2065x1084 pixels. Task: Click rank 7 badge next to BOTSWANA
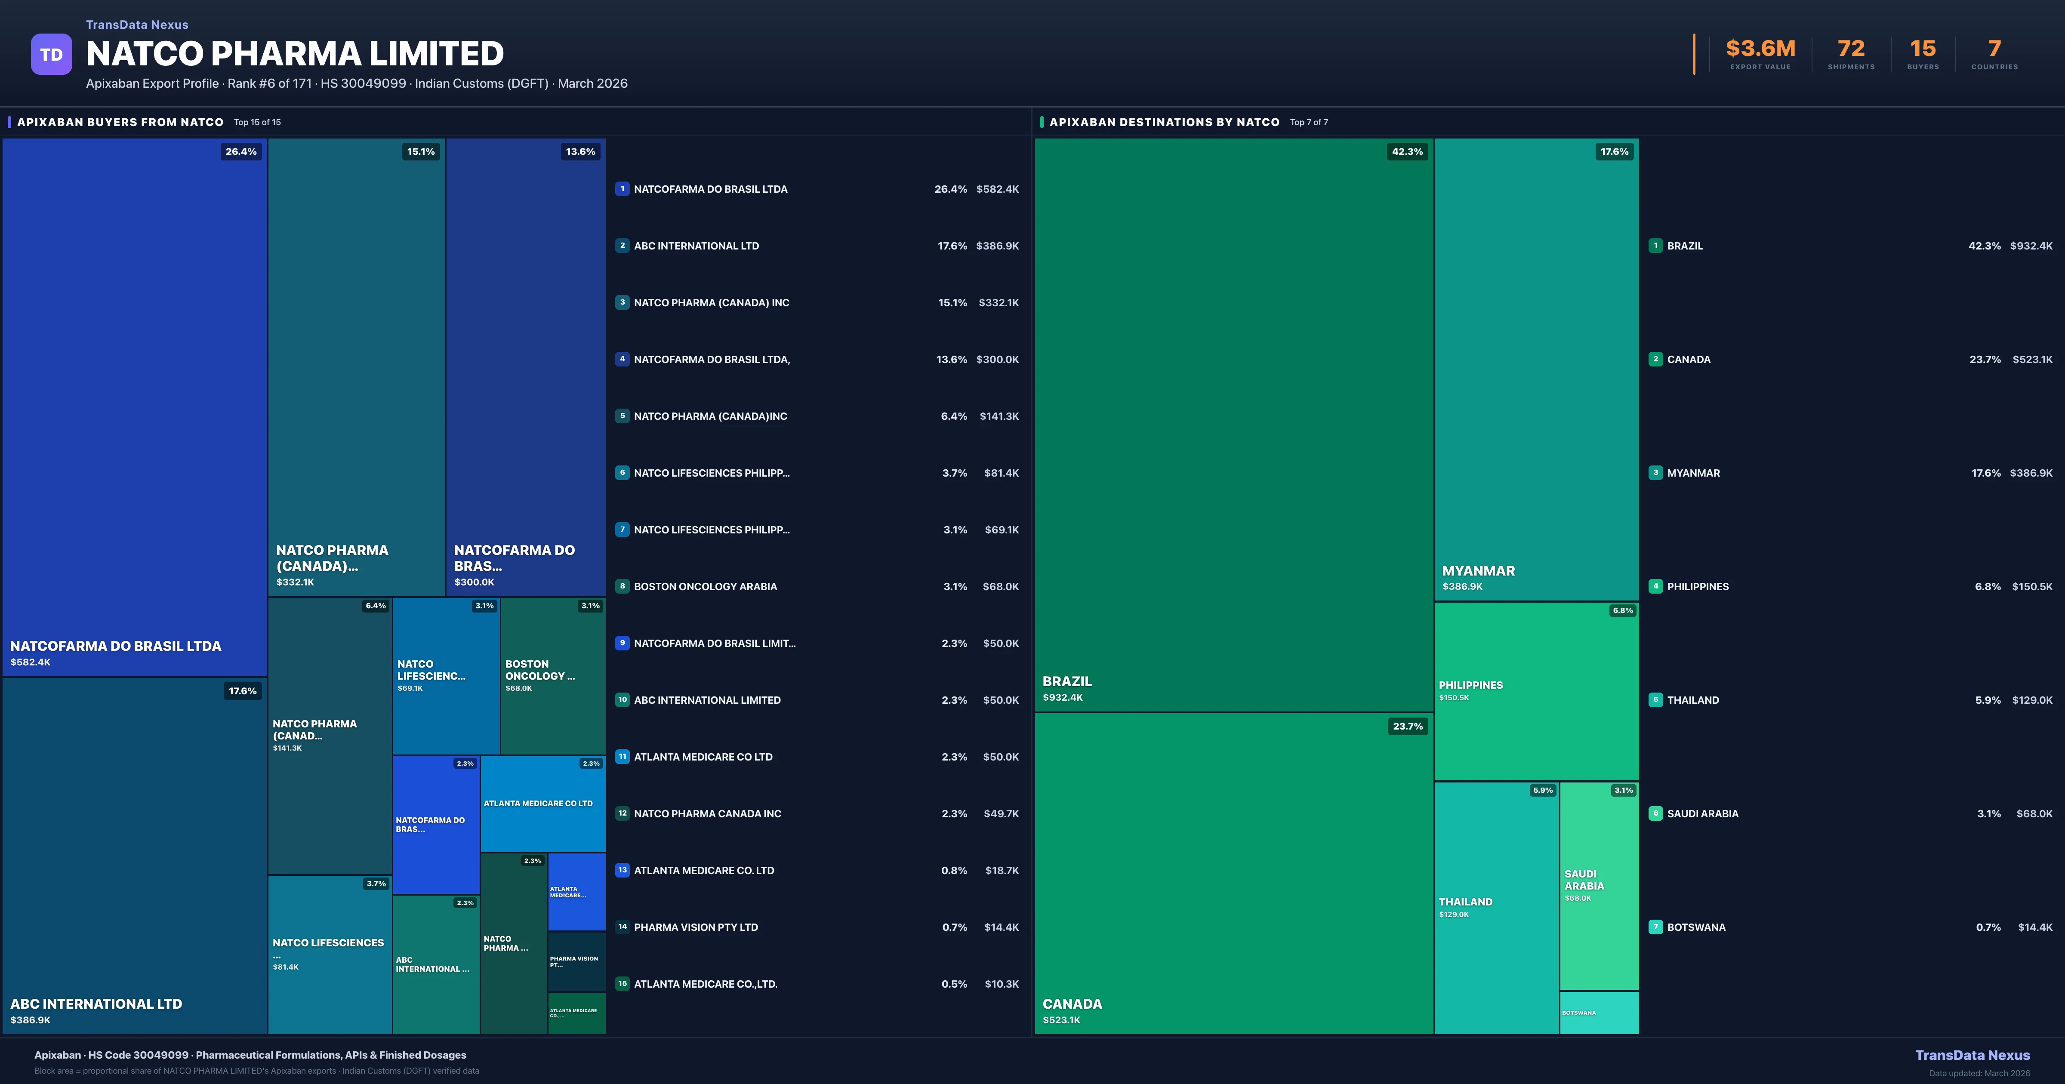[1655, 927]
